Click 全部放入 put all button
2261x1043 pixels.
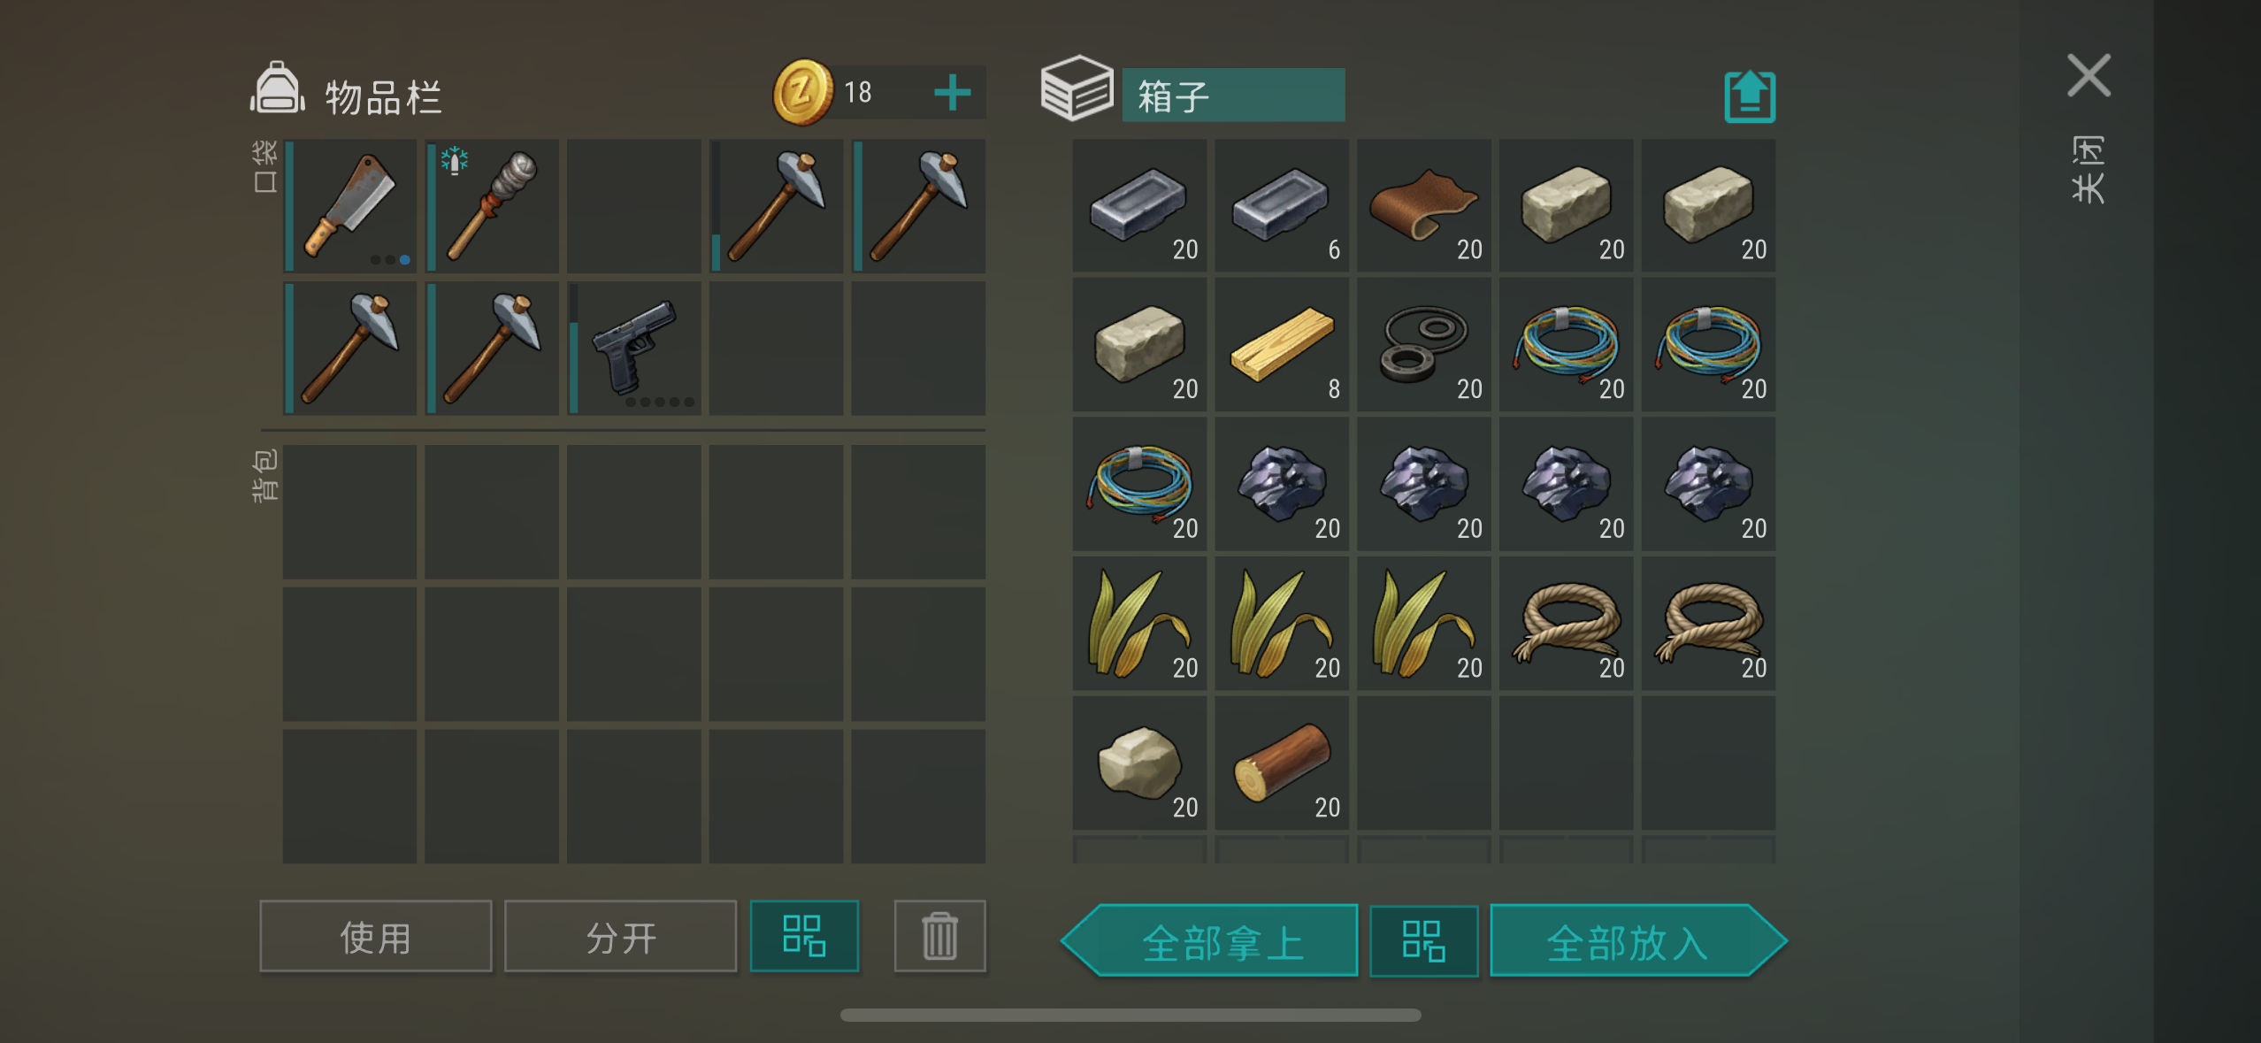(1638, 940)
